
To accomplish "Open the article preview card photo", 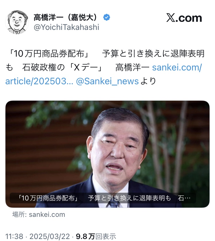I will tap(107, 154).
